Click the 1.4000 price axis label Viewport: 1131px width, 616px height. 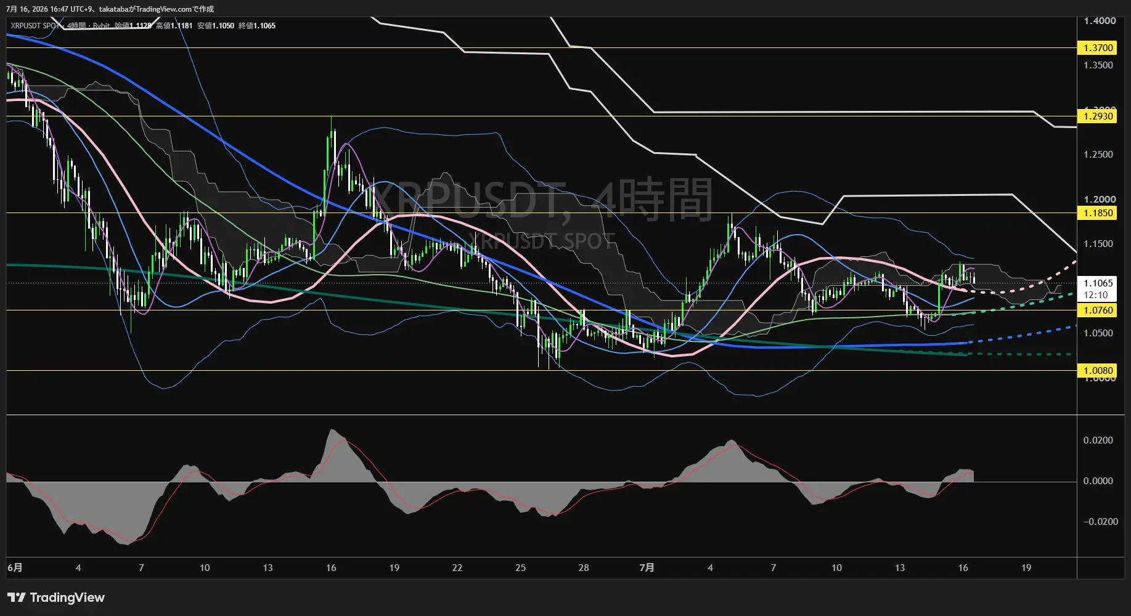pyautogui.click(x=1100, y=21)
